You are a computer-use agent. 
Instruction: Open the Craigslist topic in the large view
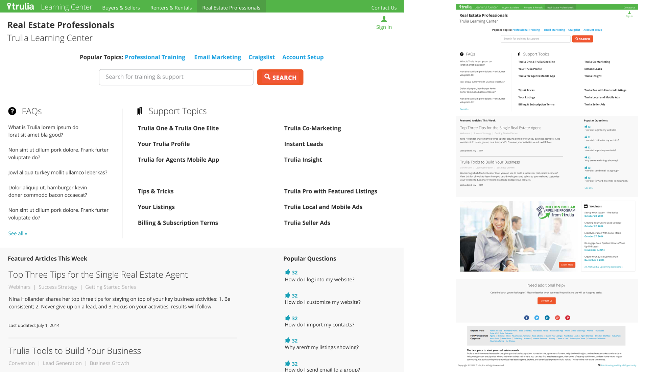261,57
